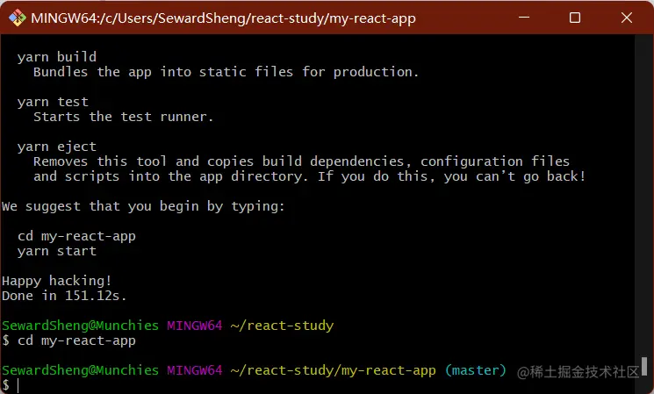Click the "yarn build" command text

pyautogui.click(x=57, y=57)
